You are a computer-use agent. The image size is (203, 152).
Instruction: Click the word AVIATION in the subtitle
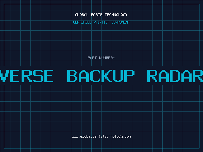click(x=101, y=22)
